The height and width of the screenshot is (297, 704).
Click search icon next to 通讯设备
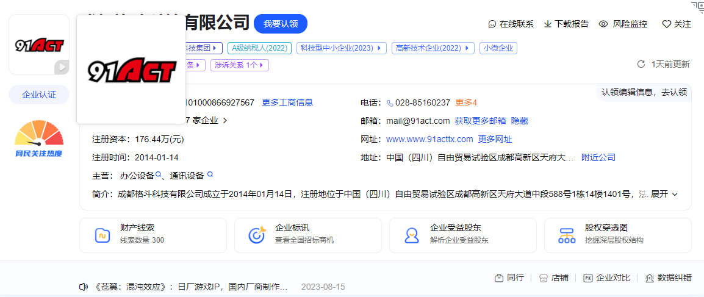pyautogui.click(x=210, y=174)
